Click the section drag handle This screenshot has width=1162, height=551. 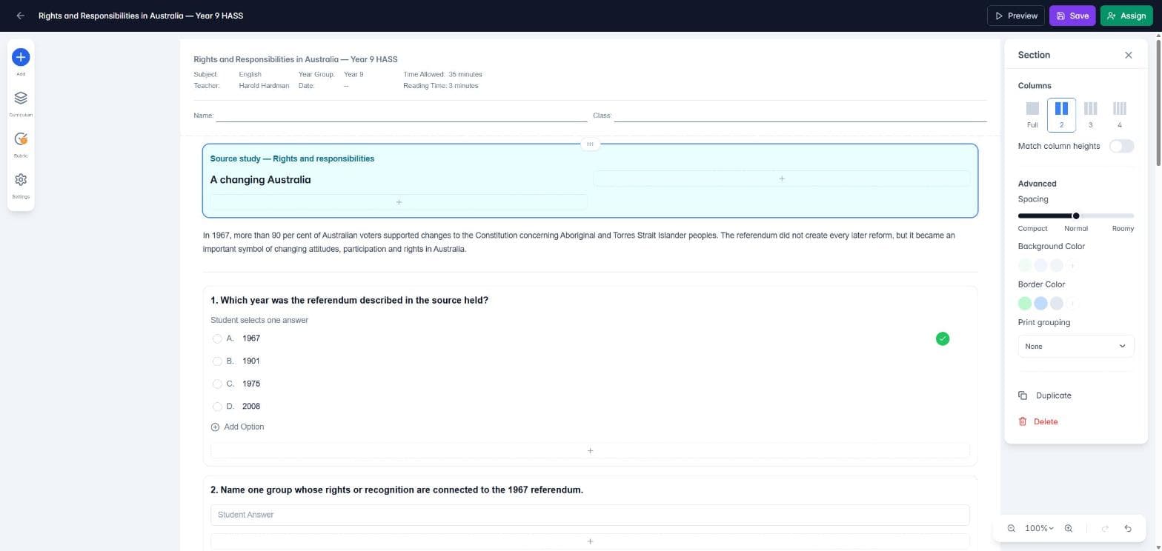(x=590, y=144)
